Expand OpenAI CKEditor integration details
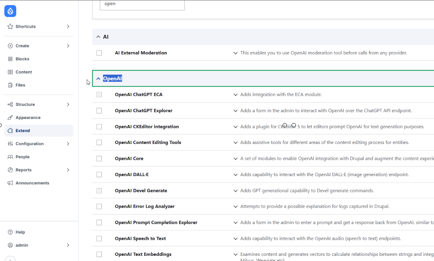434x261 pixels. (235, 127)
